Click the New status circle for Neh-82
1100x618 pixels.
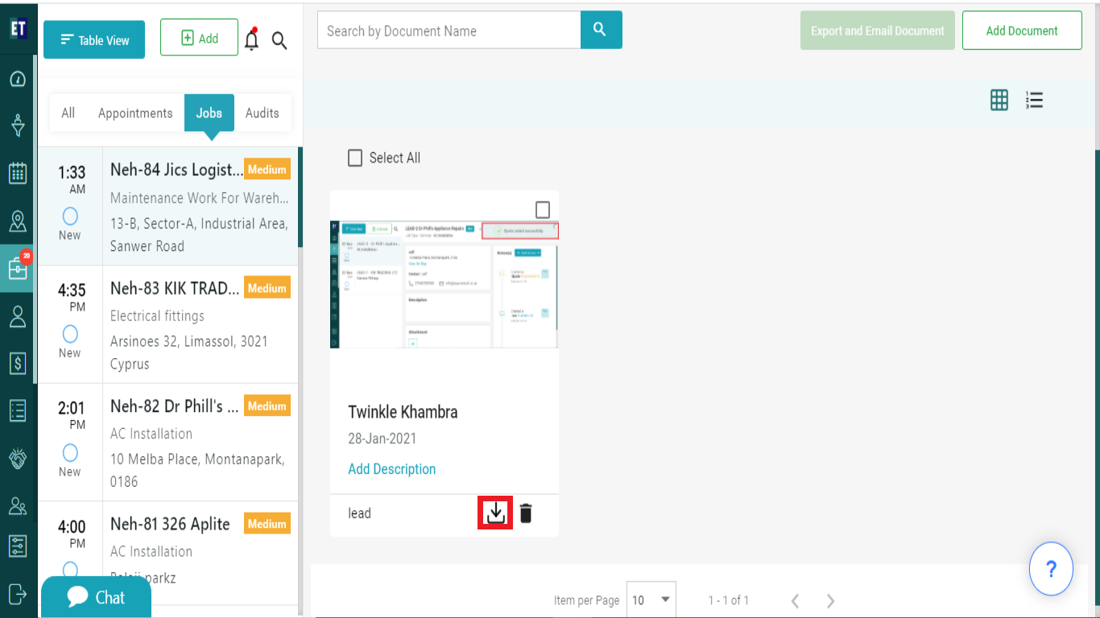[x=70, y=452]
